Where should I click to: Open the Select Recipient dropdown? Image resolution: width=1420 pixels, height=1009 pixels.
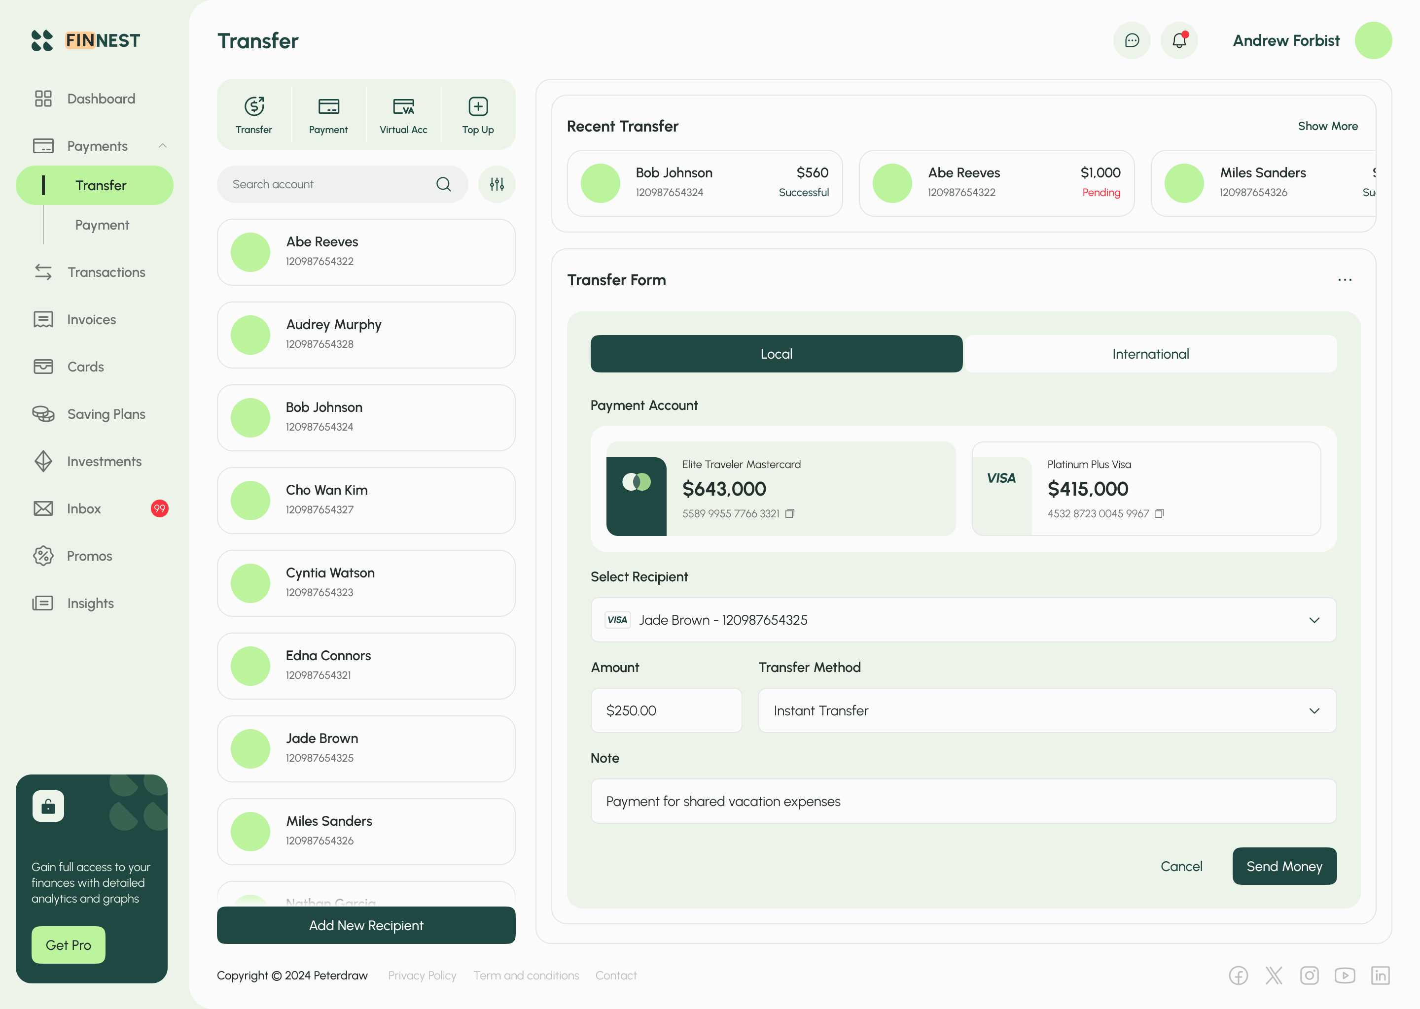pyautogui.click(x=962, y=620)
